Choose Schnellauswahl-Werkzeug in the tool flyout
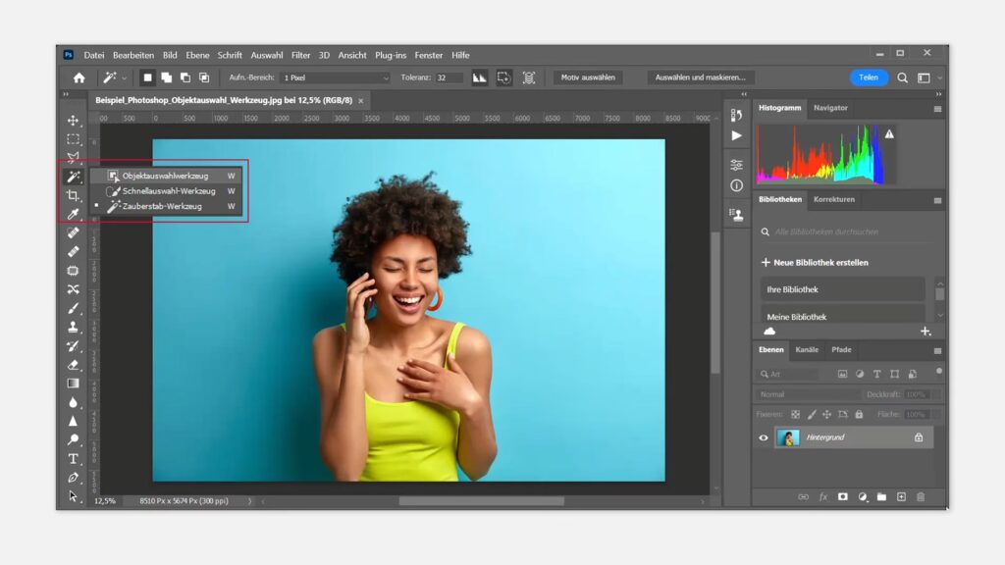The height and width of the screenshot is (565, 1005). pos(168,191)
